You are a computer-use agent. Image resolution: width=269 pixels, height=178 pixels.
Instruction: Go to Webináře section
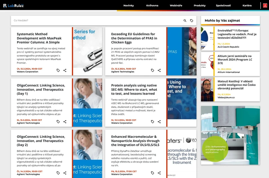[x=176, y=6]
